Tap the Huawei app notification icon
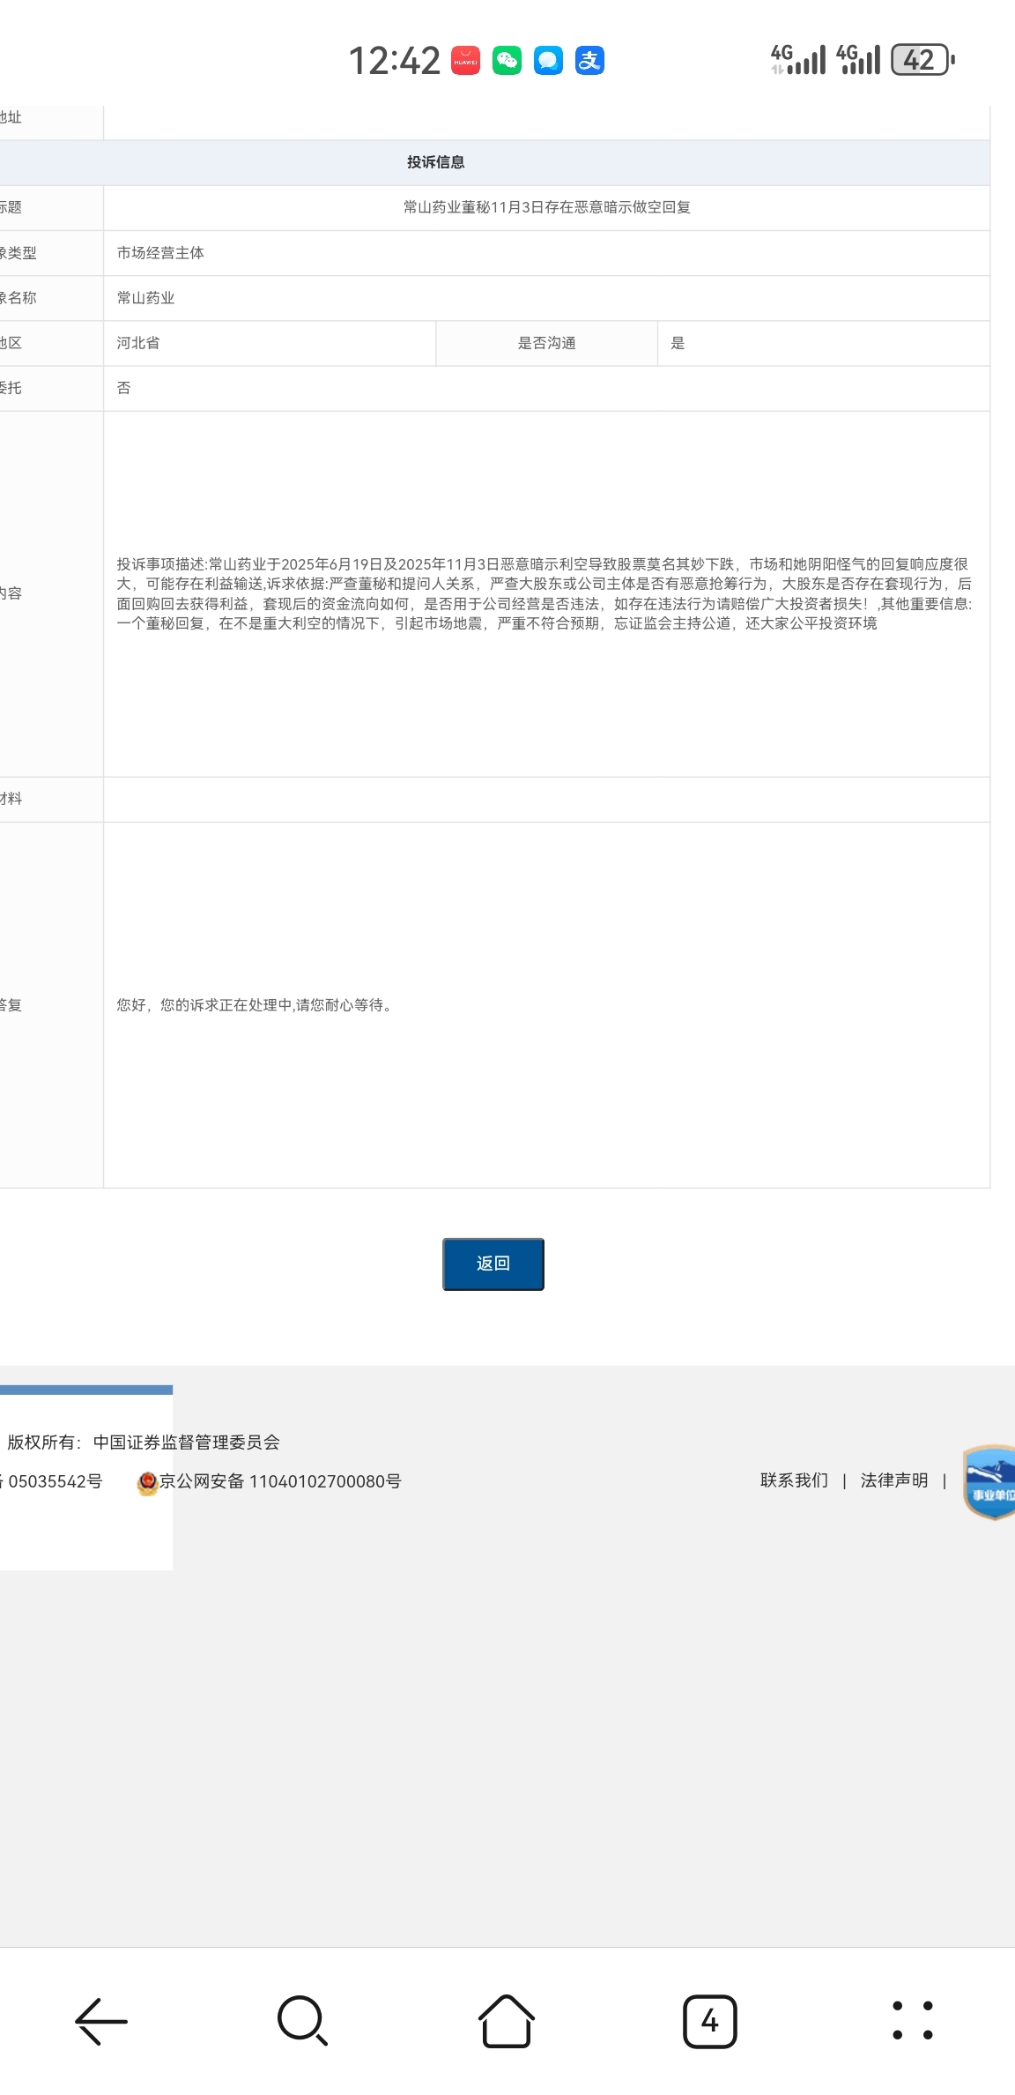Image resolution: width=1015 pixels, height=2095 pixels. click(465, 61)
